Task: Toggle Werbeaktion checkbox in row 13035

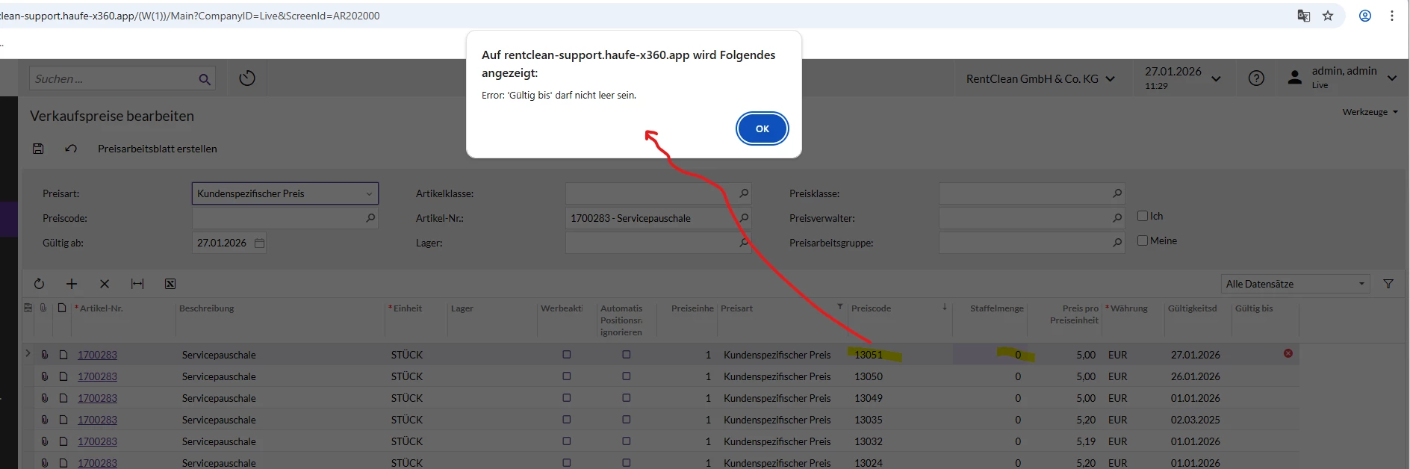Action: [x=567, y=420]
